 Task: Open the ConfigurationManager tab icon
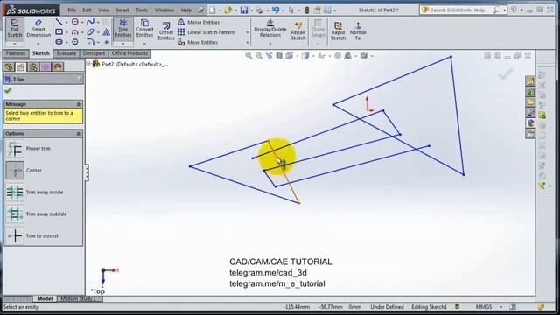coord(33,66)
